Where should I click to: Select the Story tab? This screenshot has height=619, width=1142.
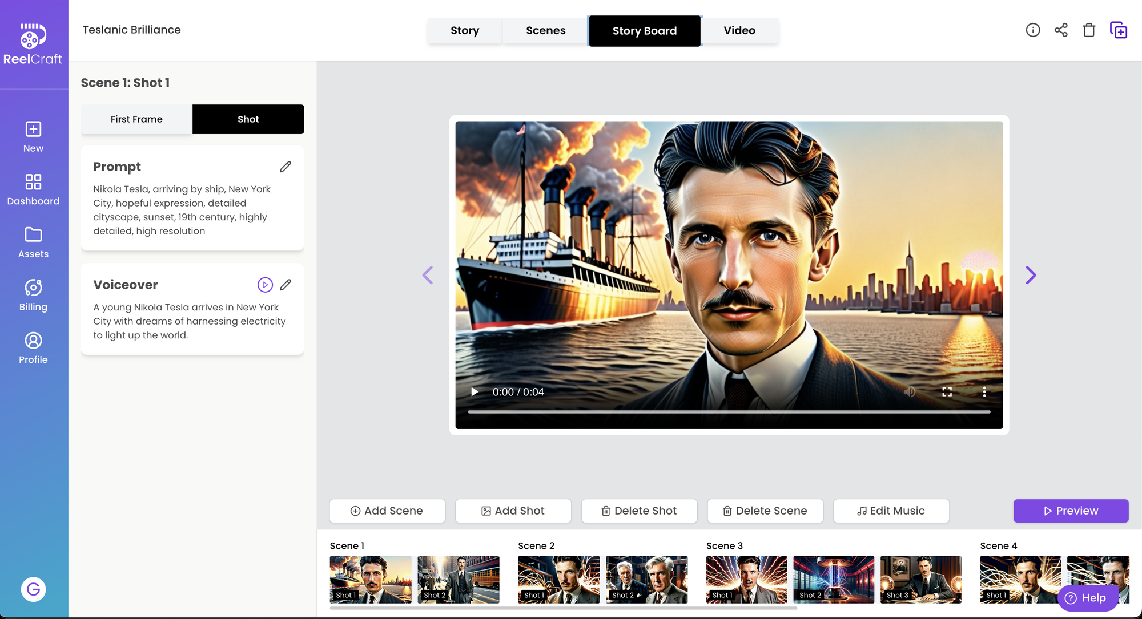[x=465, y=30]
